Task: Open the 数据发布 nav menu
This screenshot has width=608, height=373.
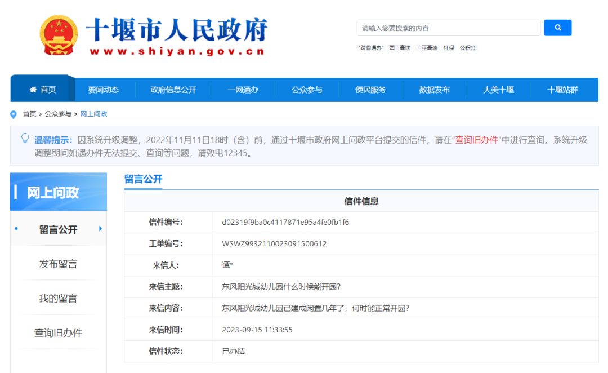Action: point(435,90)
